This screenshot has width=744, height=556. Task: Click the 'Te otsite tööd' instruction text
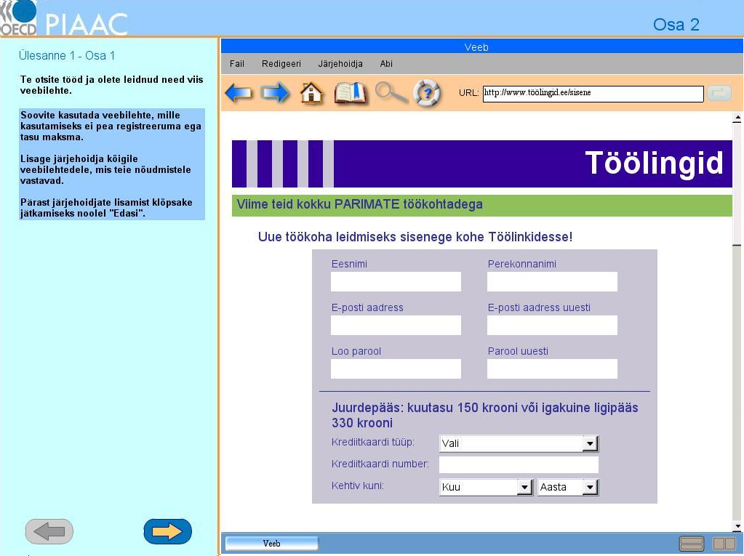point(111,85)
